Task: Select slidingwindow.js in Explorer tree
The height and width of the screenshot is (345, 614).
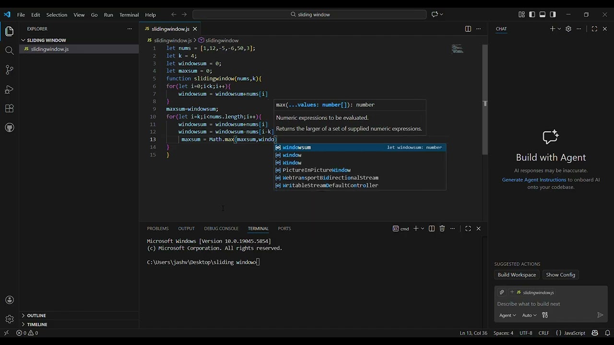Action: pos(79,49)
